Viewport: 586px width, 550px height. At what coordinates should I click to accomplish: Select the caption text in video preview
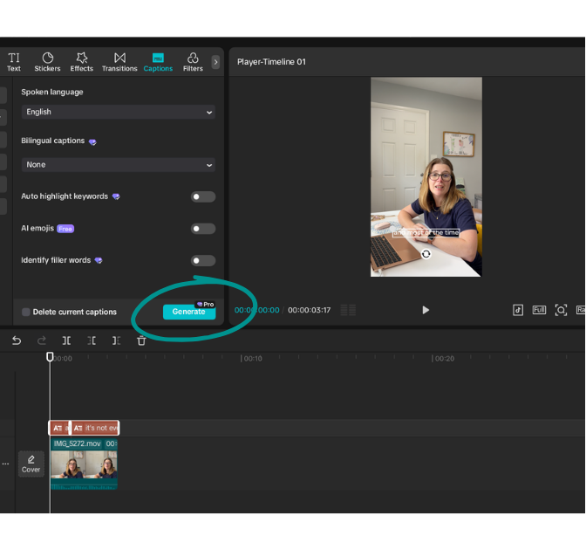[x=426, y=233]
